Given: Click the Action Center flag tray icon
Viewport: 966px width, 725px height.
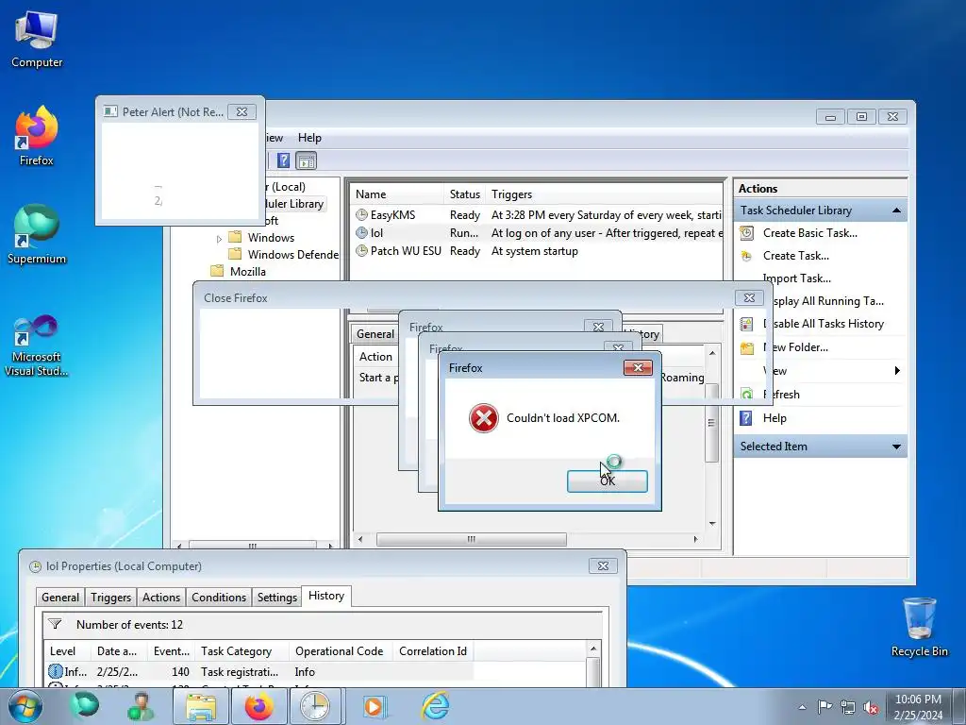Looking at the screenshot, I should (824, 707).
